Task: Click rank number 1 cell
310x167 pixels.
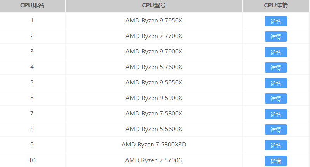Action: click(32, 21)
